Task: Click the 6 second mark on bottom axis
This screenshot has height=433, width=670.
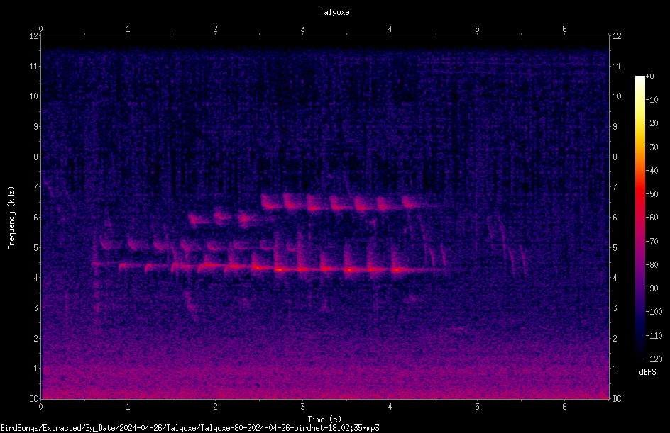Action: 564,407
